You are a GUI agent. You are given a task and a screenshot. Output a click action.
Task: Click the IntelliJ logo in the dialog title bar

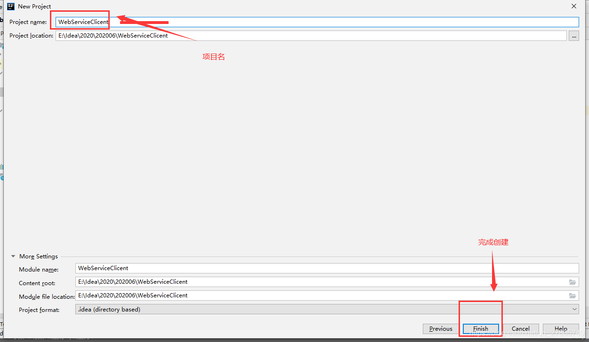tap(10, 6)
